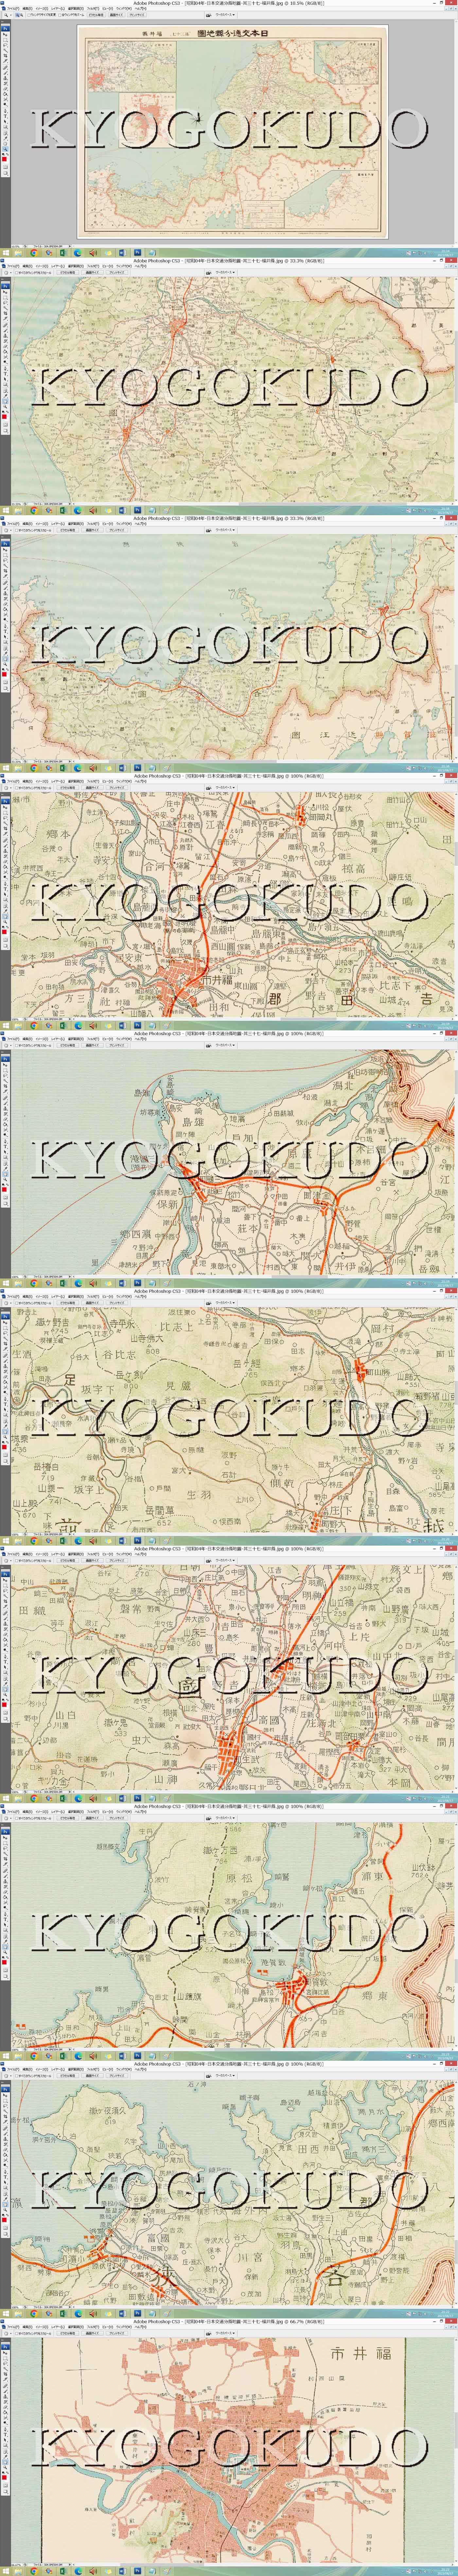This screenshot has height=2576, width=458.
Task: Select Eraser tool in full-map overview window toolbox
Action: point(5,89)
